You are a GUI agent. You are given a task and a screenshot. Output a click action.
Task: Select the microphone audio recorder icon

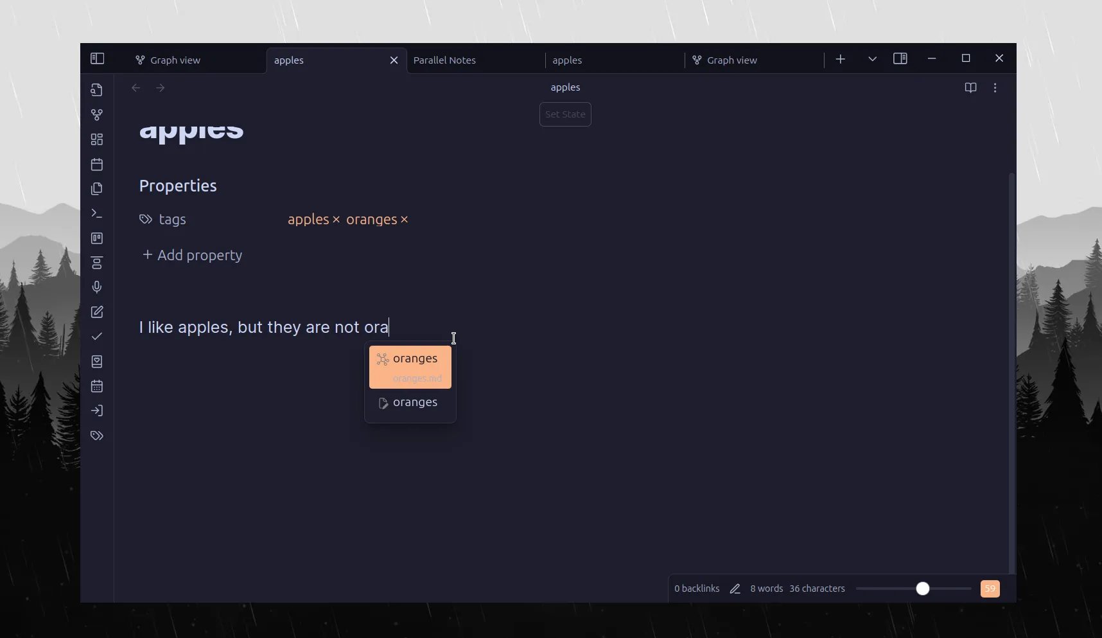click(x=97, y=287)
